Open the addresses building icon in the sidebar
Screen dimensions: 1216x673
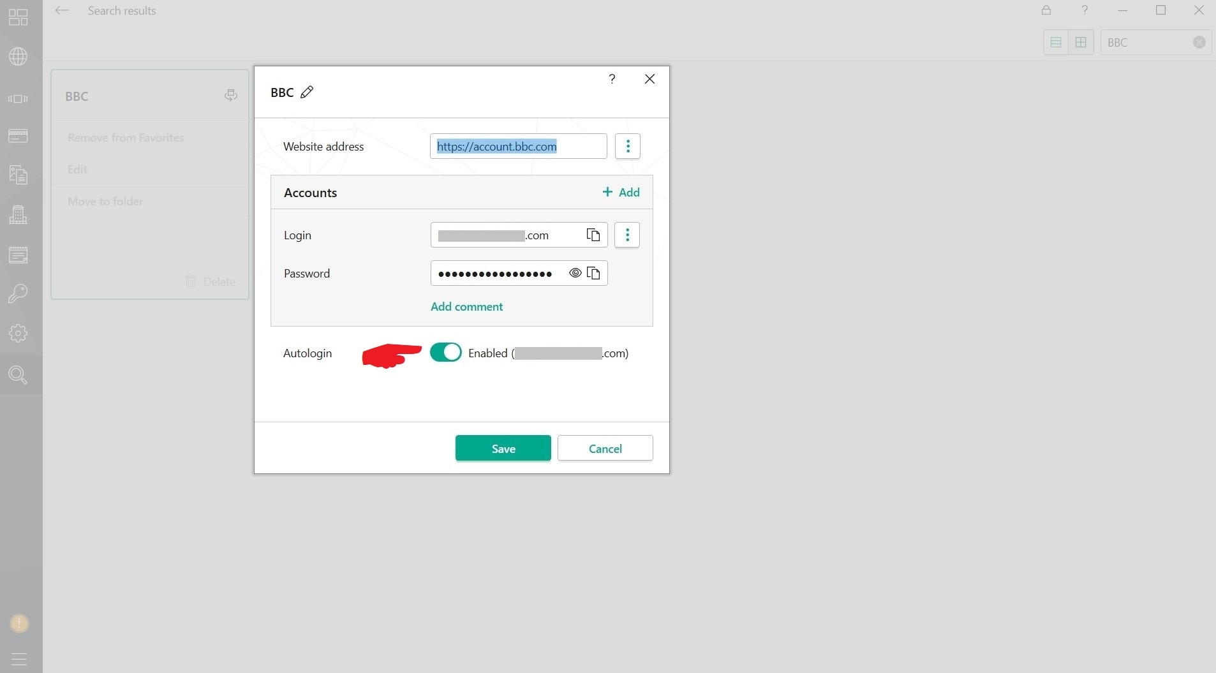point(18,215)
